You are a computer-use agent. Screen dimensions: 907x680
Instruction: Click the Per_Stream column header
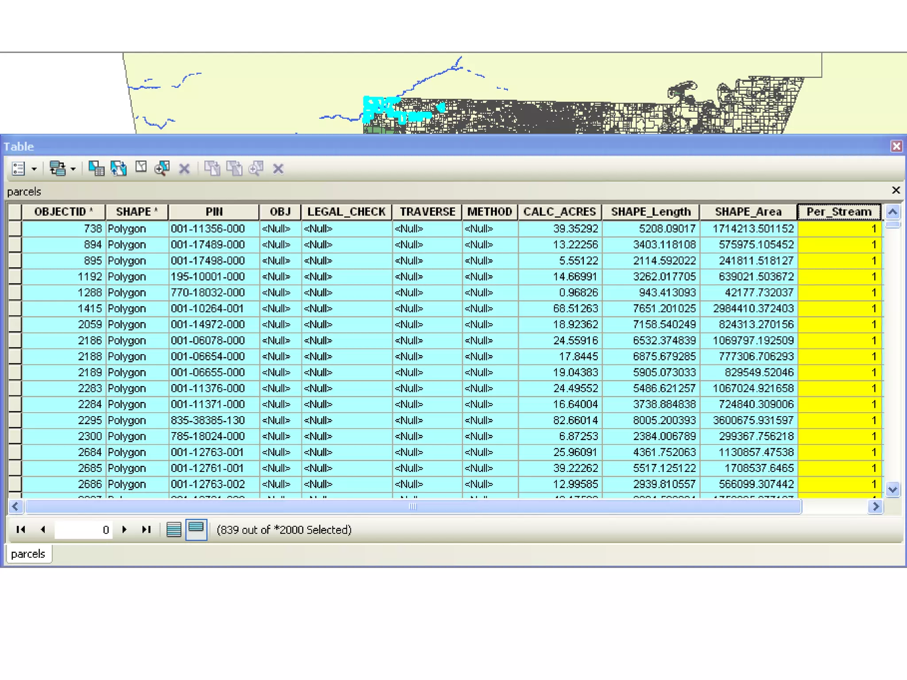839,212
